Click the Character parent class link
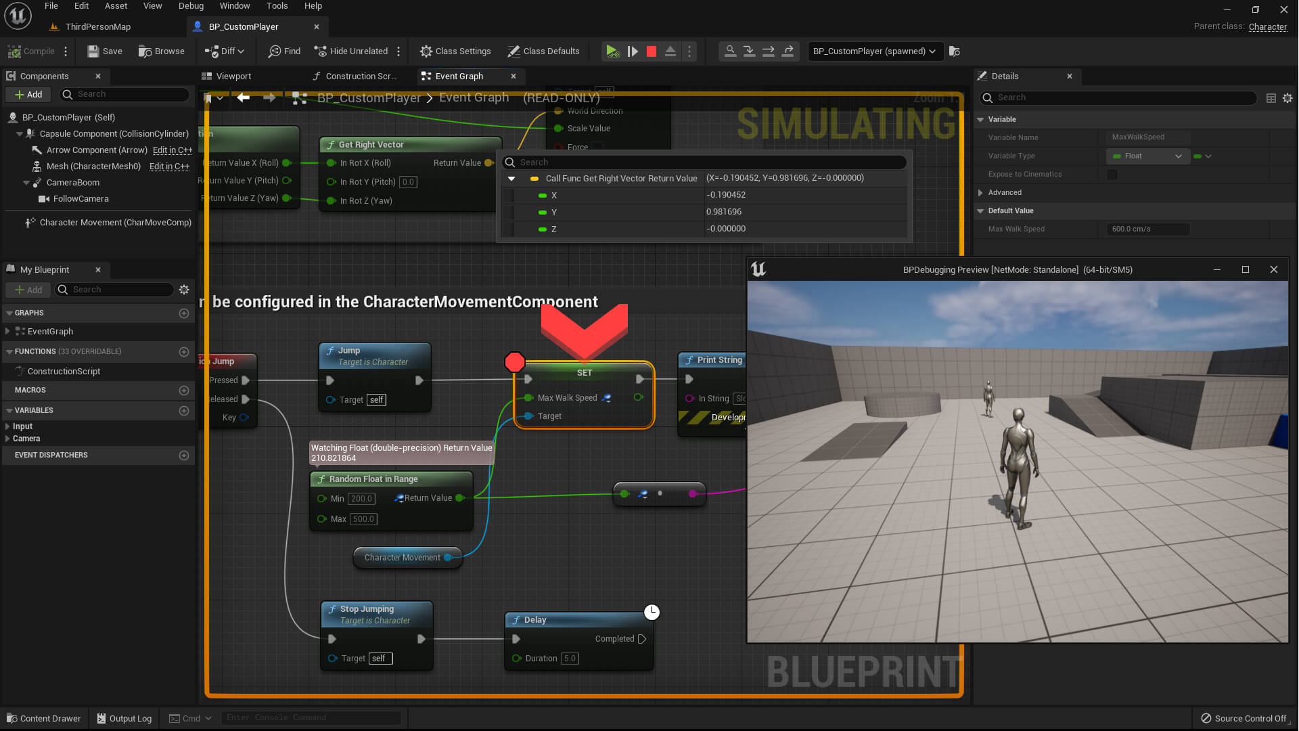 1267,27
